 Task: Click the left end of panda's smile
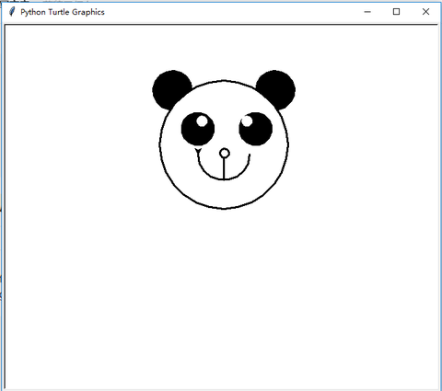coord(198,151)
